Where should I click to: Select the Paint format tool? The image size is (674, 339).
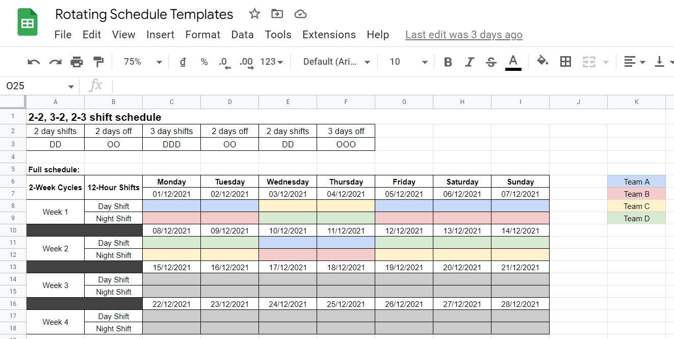coord(98,61)
